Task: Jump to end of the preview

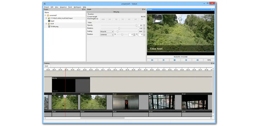Action: click(197, 60)
